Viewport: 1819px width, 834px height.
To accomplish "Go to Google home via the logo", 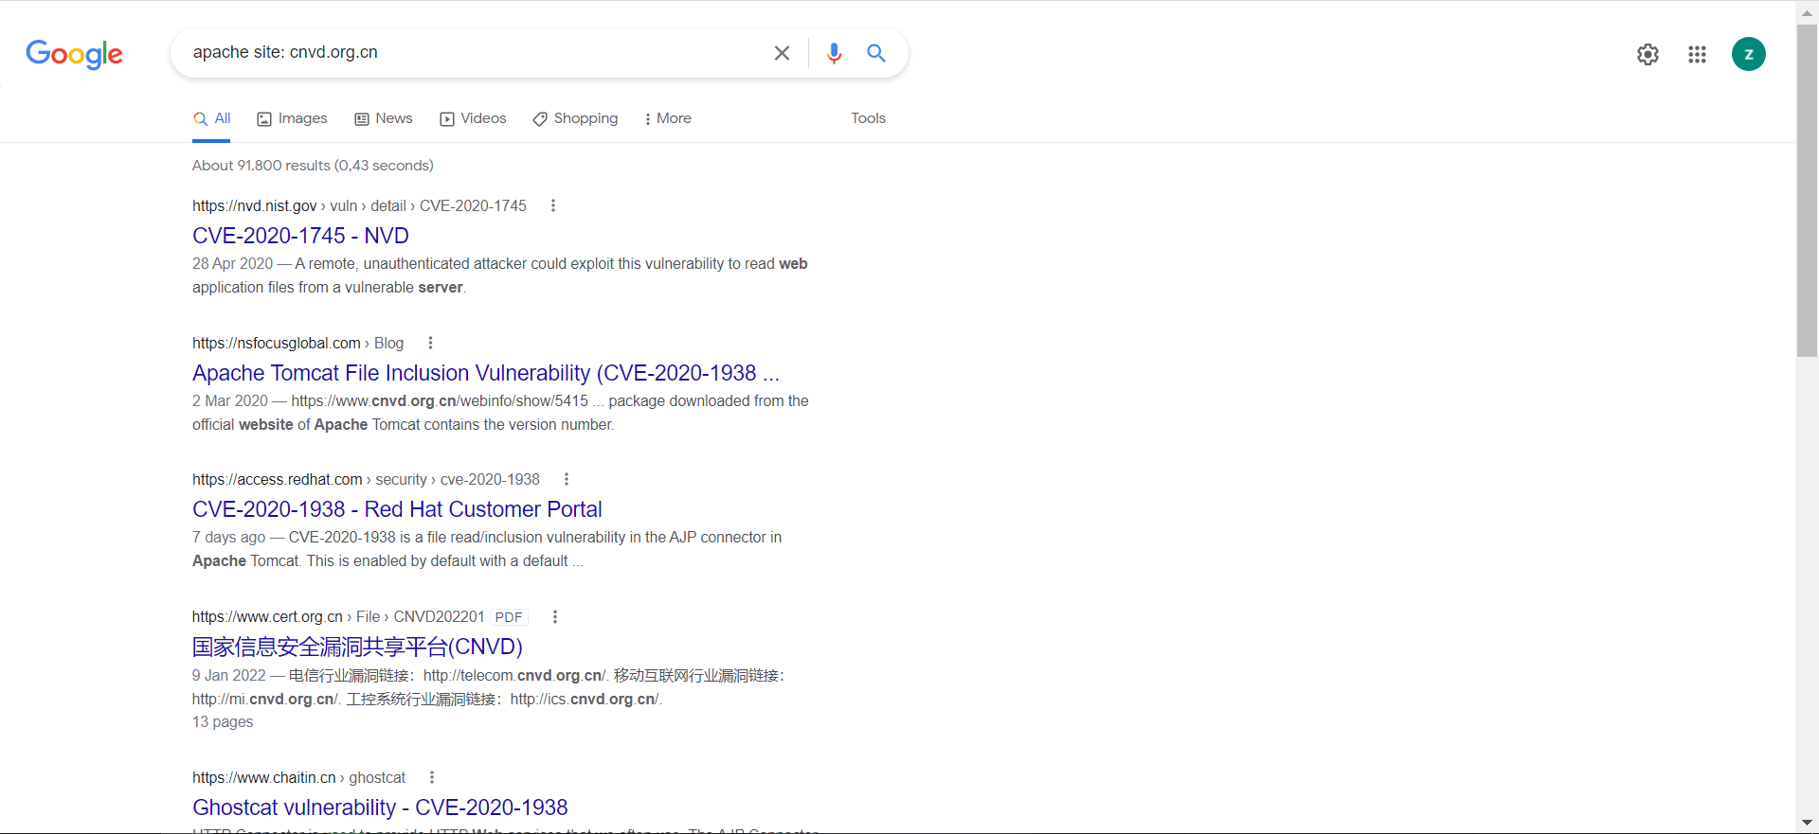I will [75, 54].
